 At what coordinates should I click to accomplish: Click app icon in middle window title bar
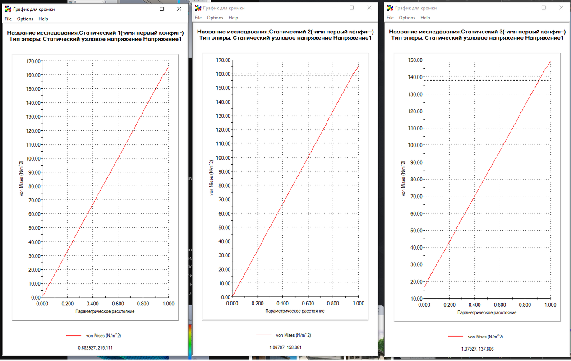[198, 8]
